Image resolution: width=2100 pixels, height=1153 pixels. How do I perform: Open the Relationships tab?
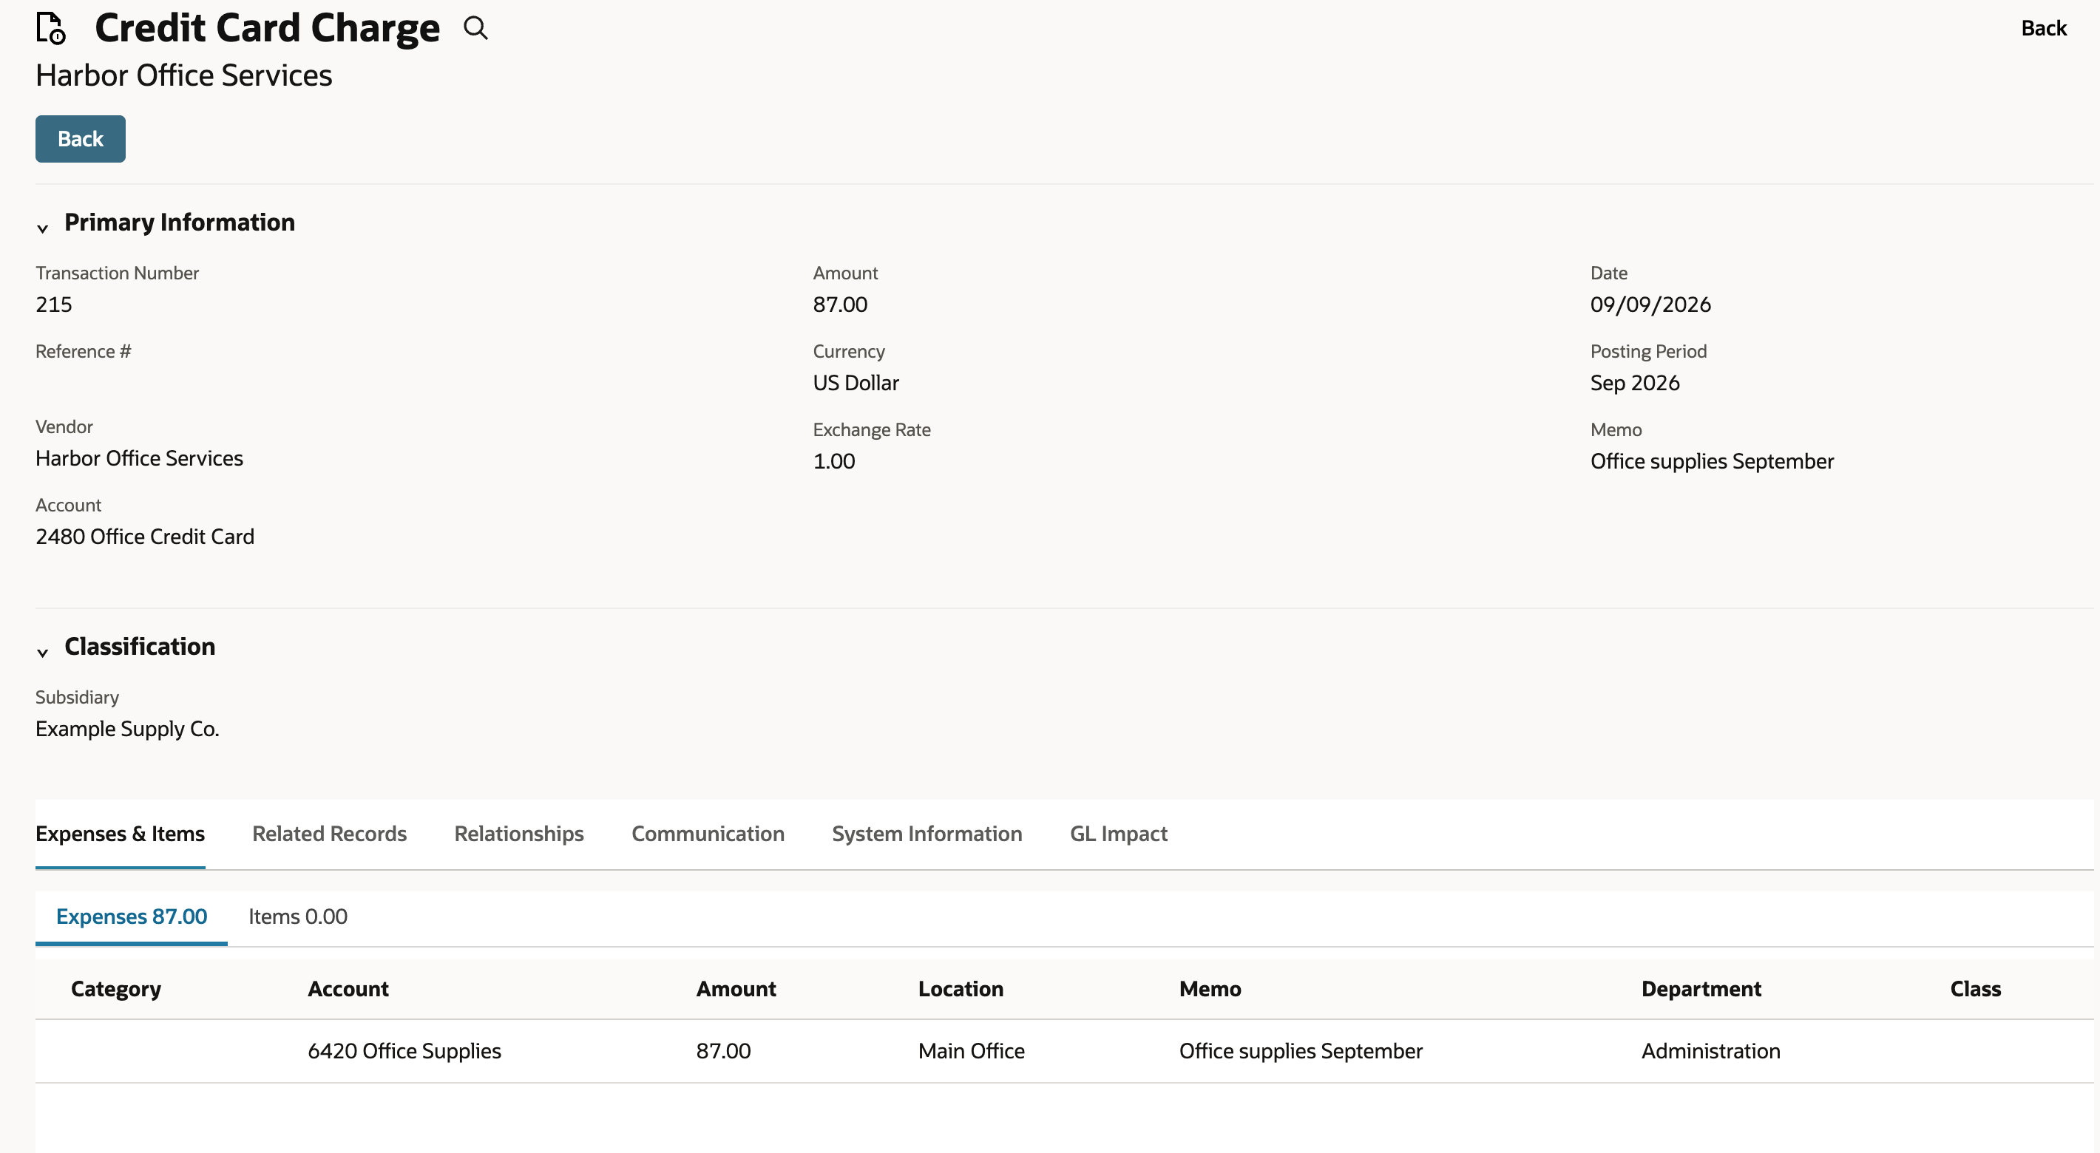(518, 834)
